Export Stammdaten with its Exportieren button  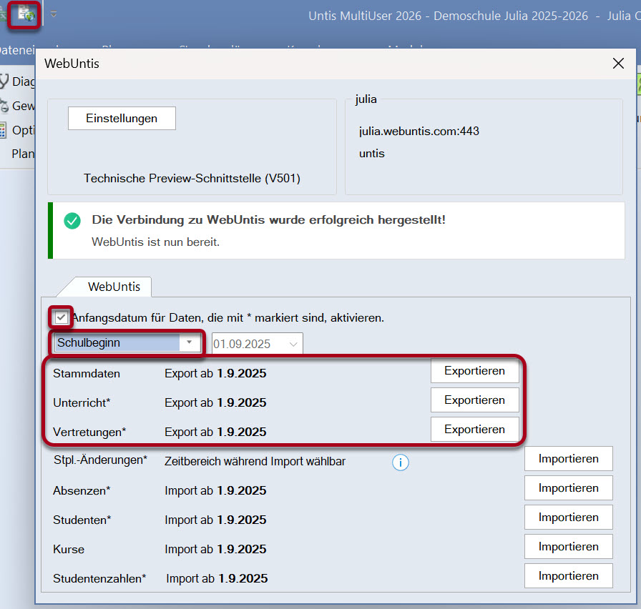pyautogui.click(x=474, y=370)
